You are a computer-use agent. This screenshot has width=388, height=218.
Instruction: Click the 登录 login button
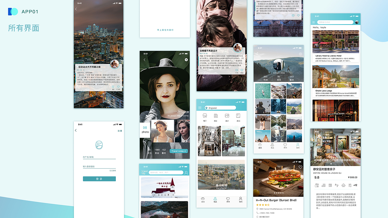(99, 179)
